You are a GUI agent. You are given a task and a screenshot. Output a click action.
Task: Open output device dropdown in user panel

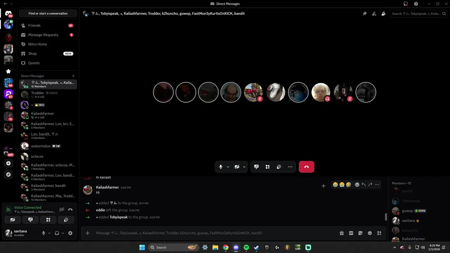pos(63,233)
